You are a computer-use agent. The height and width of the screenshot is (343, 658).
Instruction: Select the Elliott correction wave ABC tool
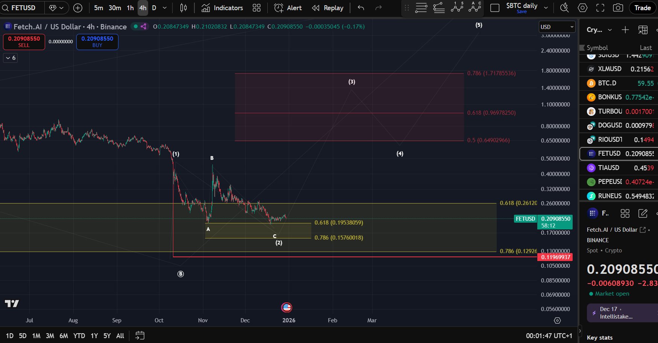pyautogui.click(x=475, y=7)
